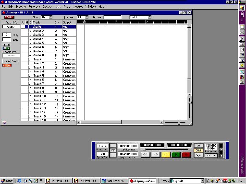Viewport: 246px width, 184px height.
Task: Click the Track column header
Action: 43,22
